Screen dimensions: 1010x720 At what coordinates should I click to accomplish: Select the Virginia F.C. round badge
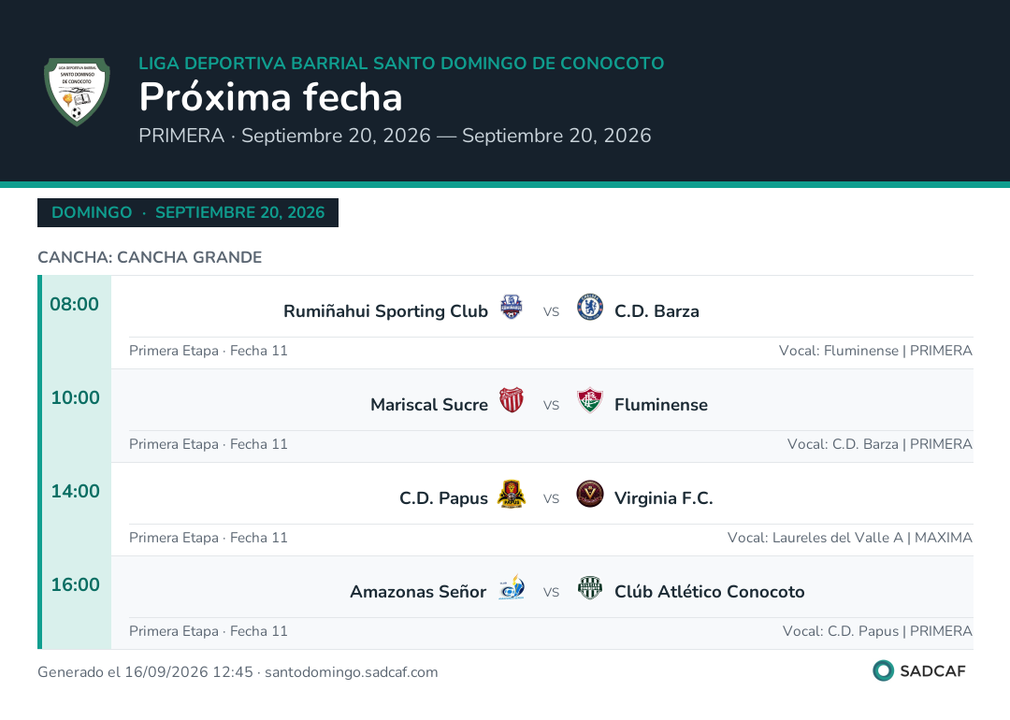(589, 494)
